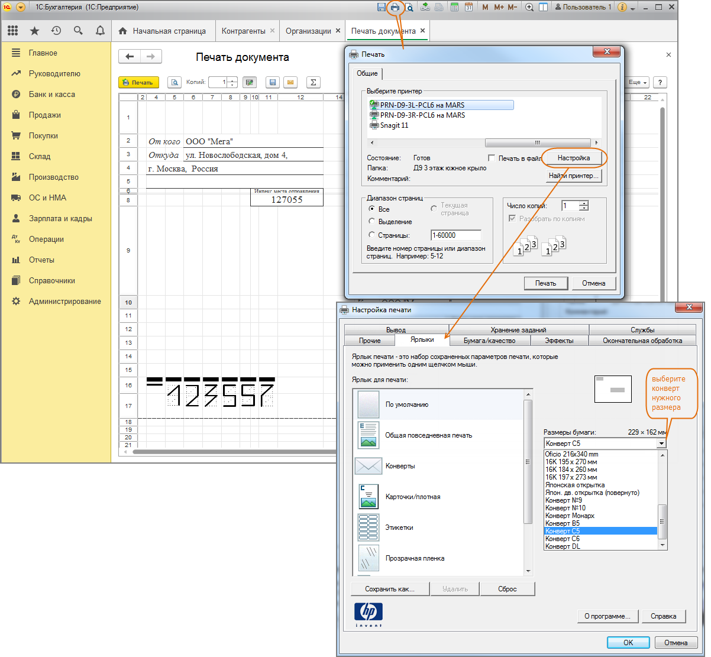711x657 pixels.
Task: Open the sections menu grid icon
Action: (13, 31)
